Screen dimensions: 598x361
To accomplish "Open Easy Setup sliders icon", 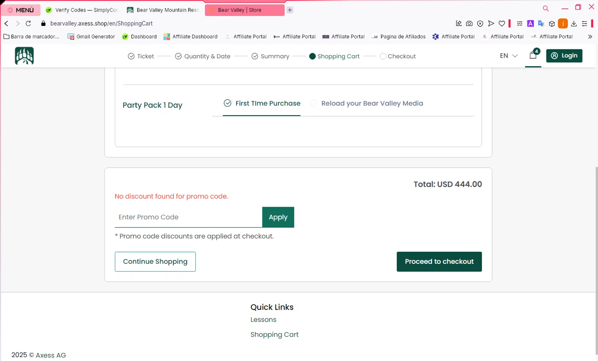I will [584, 24].
